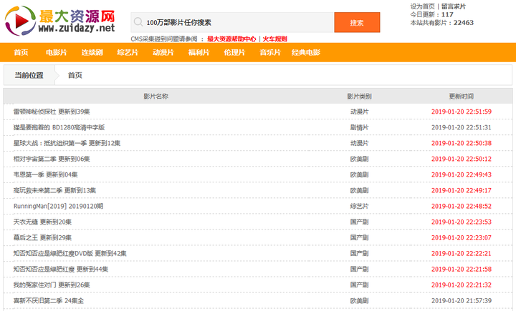Open the 首页 tab in orange navbar
The height and width of the screenshot is (311, 516).
click(21, 52)
